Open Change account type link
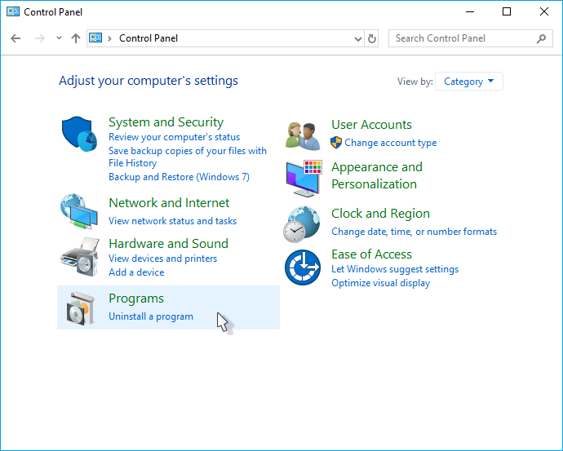This screenshot has height=451, width=563. point(390,143)
